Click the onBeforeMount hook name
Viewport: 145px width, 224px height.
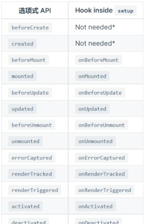pos(98,60)
